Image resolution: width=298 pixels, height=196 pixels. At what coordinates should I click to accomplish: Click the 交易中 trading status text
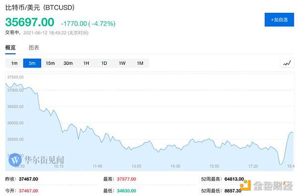12,33
